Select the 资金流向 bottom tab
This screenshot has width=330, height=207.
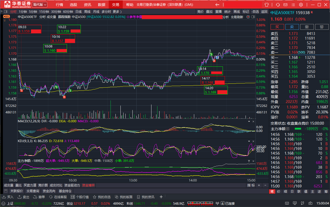[48, 191]
